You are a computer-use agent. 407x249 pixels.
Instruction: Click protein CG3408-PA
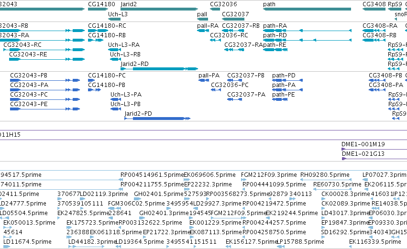point(377,90)
